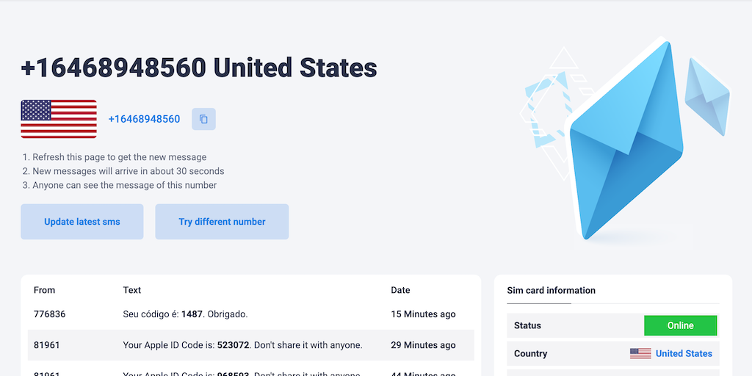Click the Status label in sim info
The image size is (752, 376).
pos(527,325)
